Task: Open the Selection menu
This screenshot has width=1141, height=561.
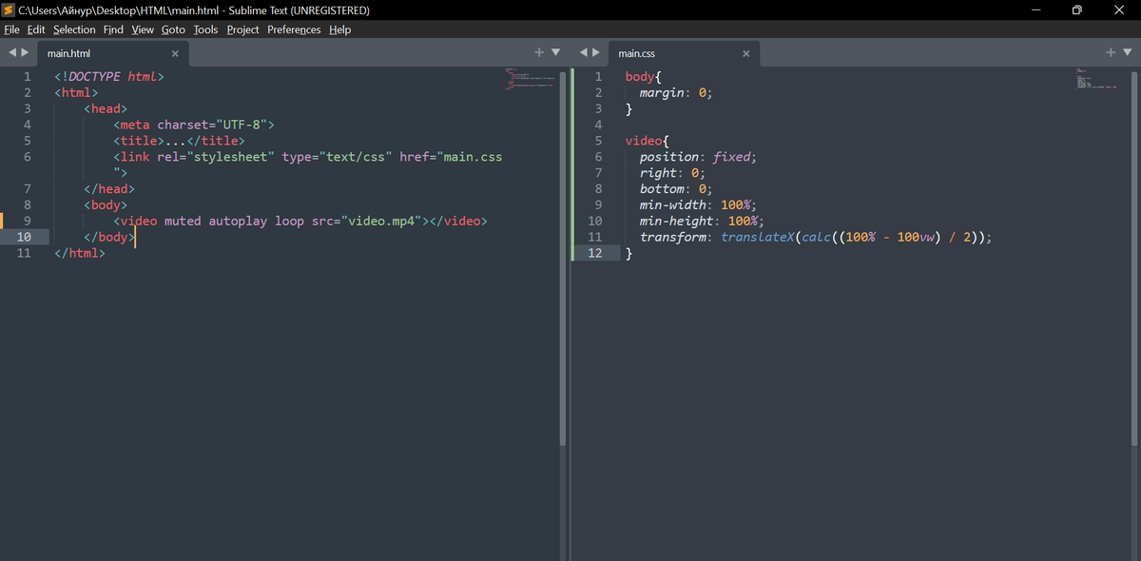Action: pyautogui.click(x=74, y=29)
